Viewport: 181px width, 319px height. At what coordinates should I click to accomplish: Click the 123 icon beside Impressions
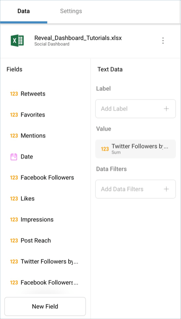click(14, 219)
